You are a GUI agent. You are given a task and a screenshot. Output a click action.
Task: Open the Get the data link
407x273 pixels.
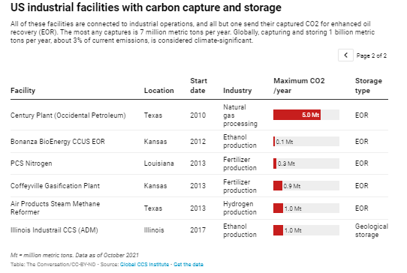[188, 265]
